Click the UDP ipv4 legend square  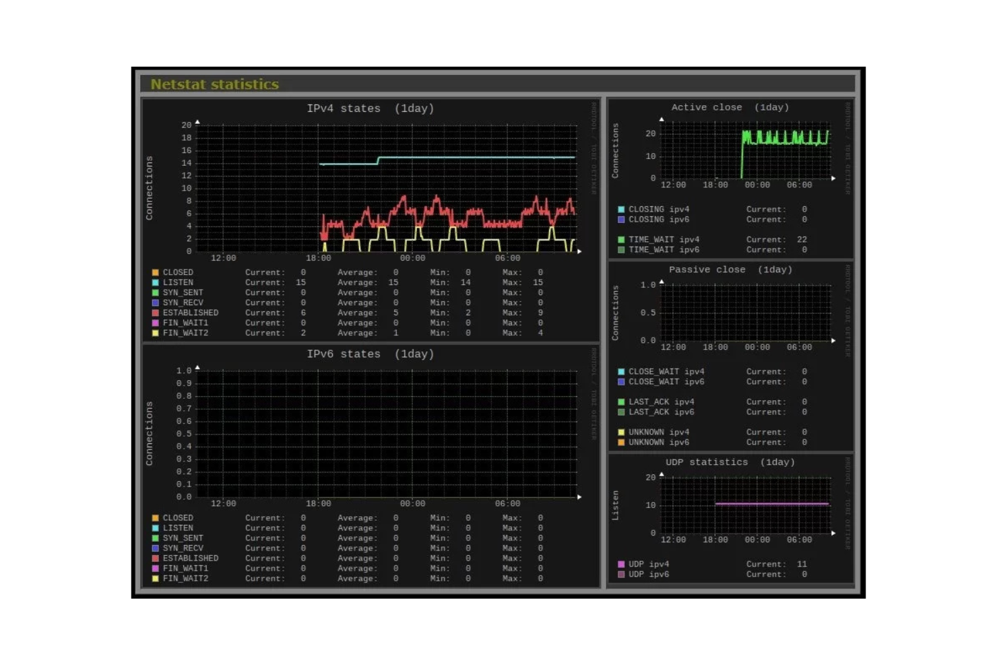[x=620, y=564]
